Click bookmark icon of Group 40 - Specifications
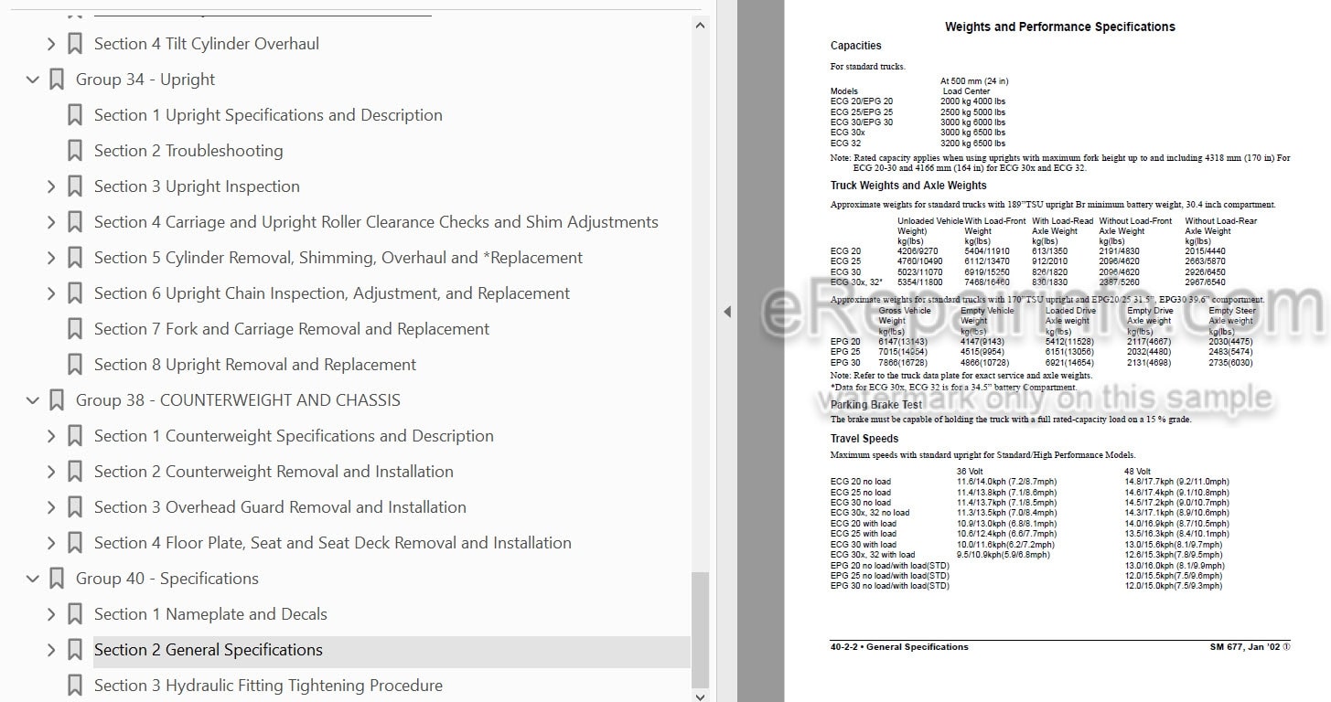 tap(57, 579)
